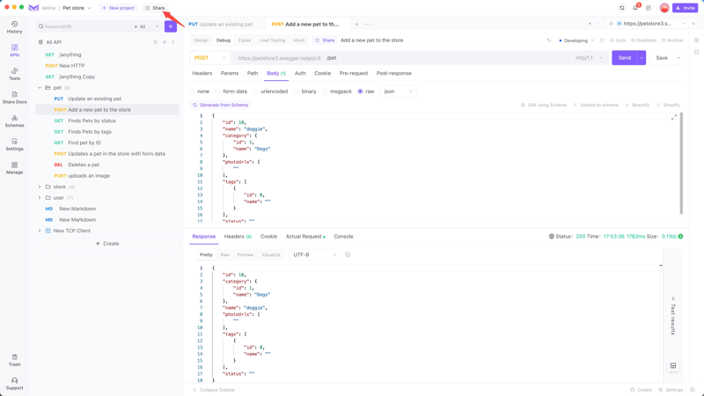
Task: Open the Trash in the sidebar
Action: 14,361
